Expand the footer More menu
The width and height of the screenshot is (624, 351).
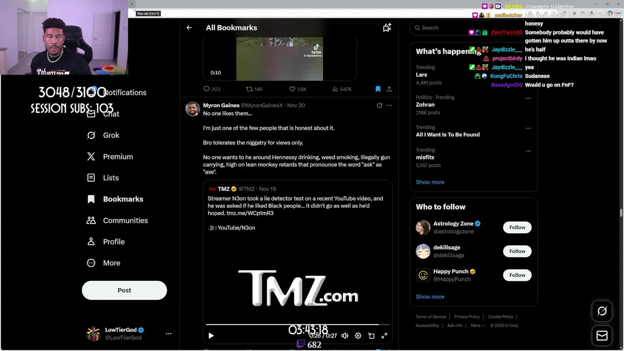tap(477, 326)
